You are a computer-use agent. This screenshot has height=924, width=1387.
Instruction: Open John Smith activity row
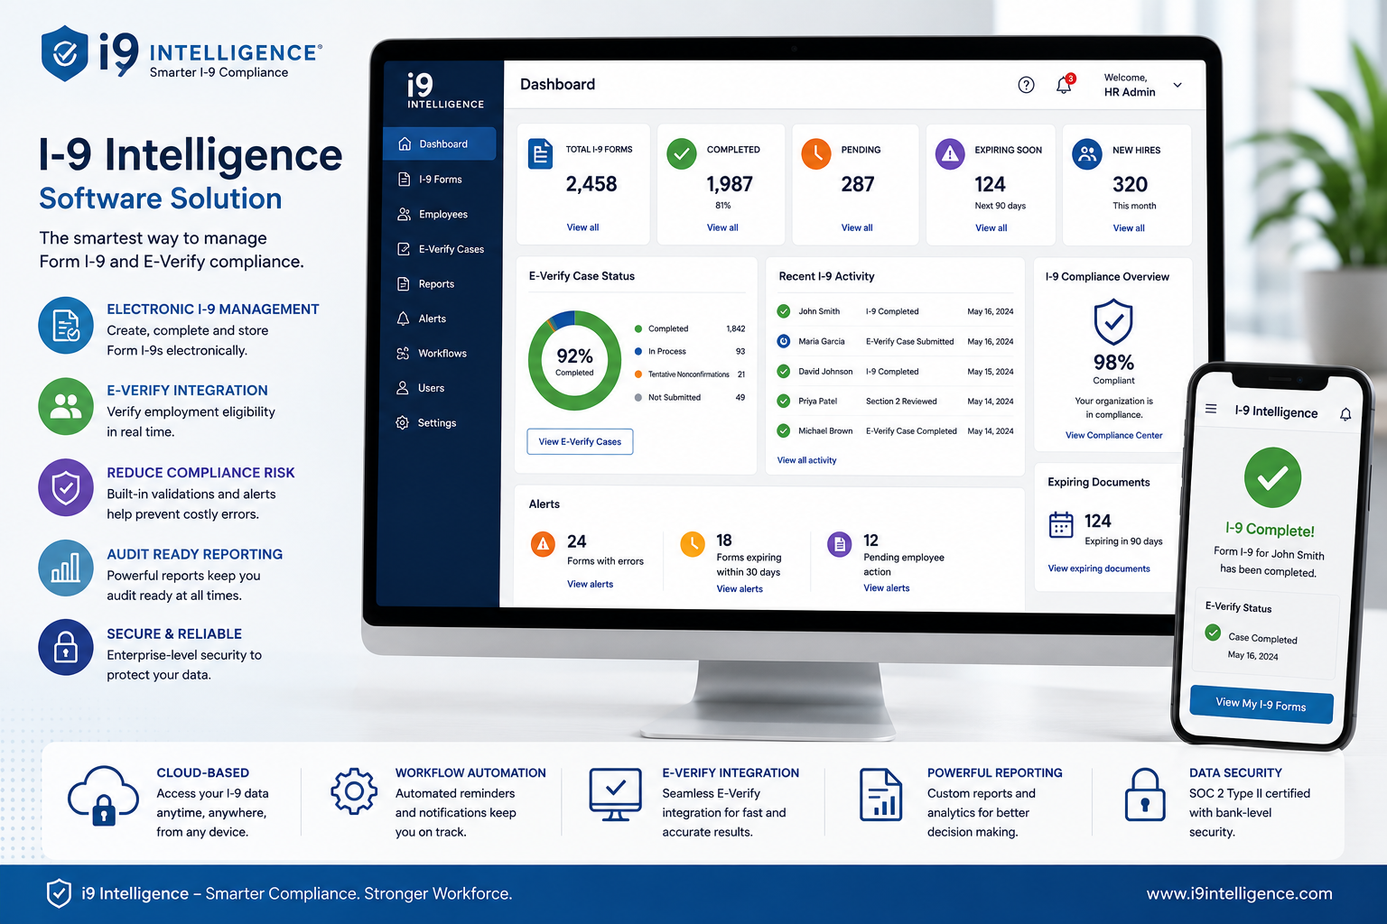click(x=895, y=311)
